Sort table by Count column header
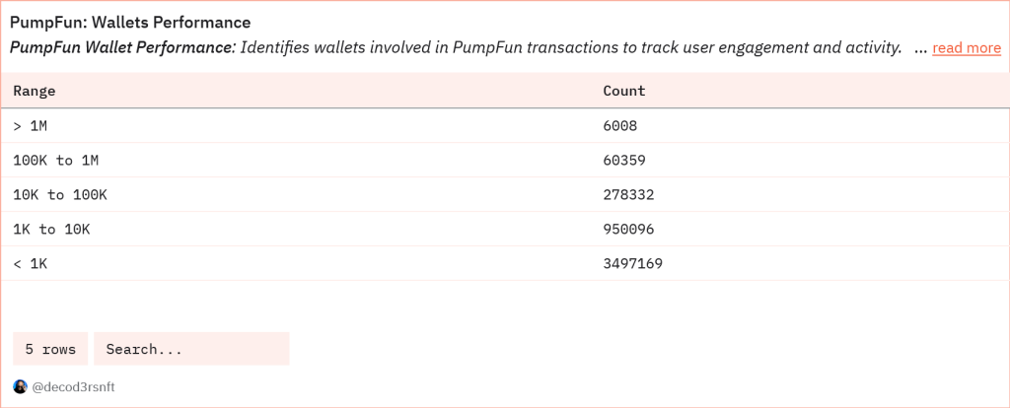 pos(624,91)
